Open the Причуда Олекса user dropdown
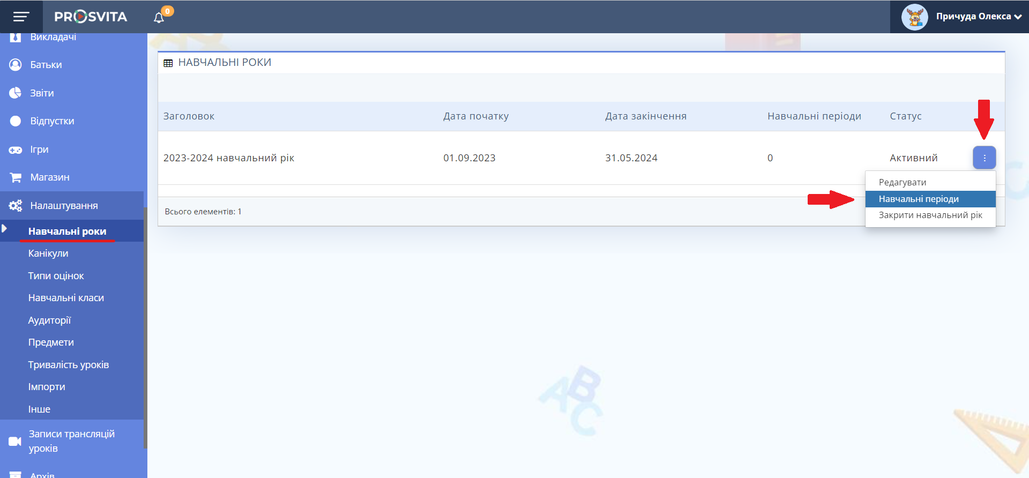The height and width of the screenshot is (478, 1029). point(978,17)
